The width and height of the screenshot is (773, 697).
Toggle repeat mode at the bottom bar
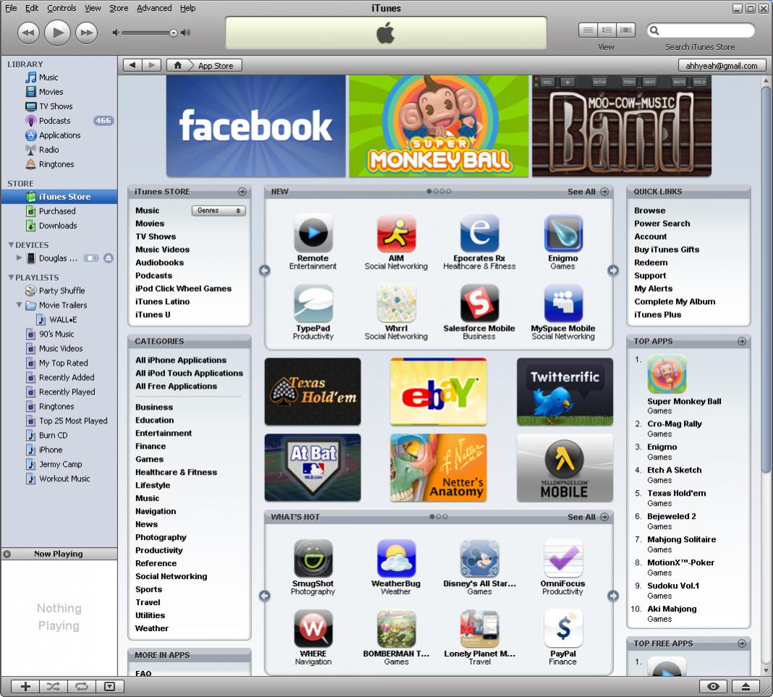coord(81,686)
